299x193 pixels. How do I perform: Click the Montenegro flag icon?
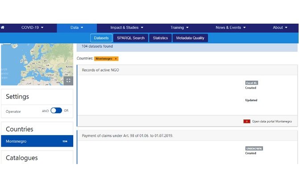coord(246,121)
